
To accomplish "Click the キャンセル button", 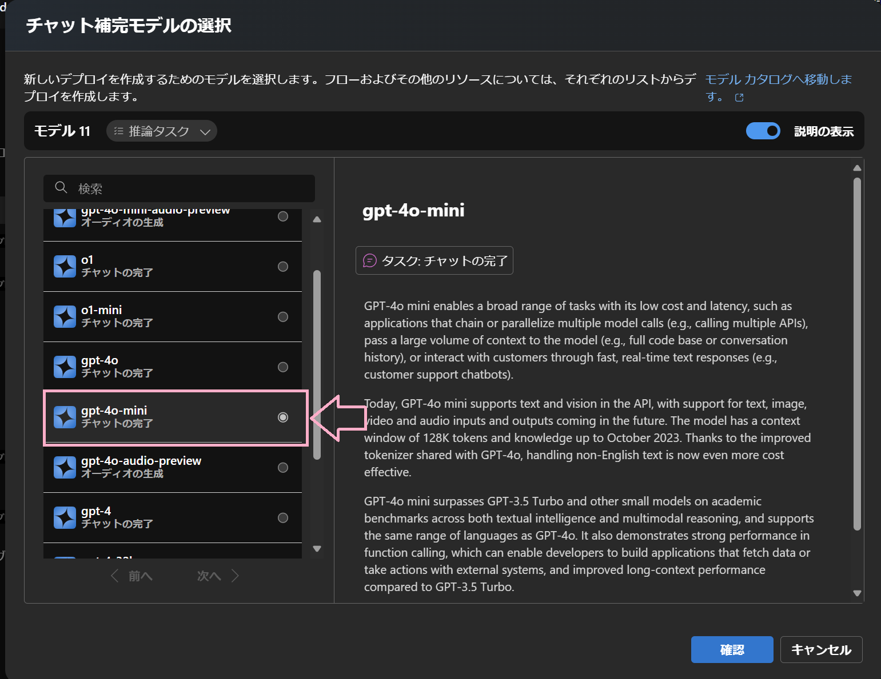I will tap(821, 649).
